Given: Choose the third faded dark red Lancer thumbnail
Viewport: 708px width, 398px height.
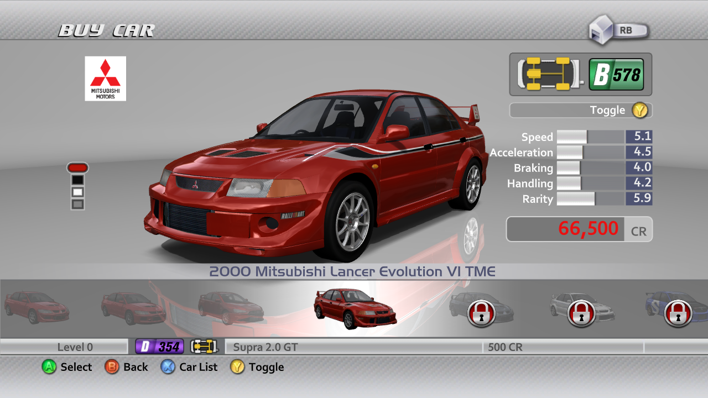Looking at the screenshot, I should [231, 307].
